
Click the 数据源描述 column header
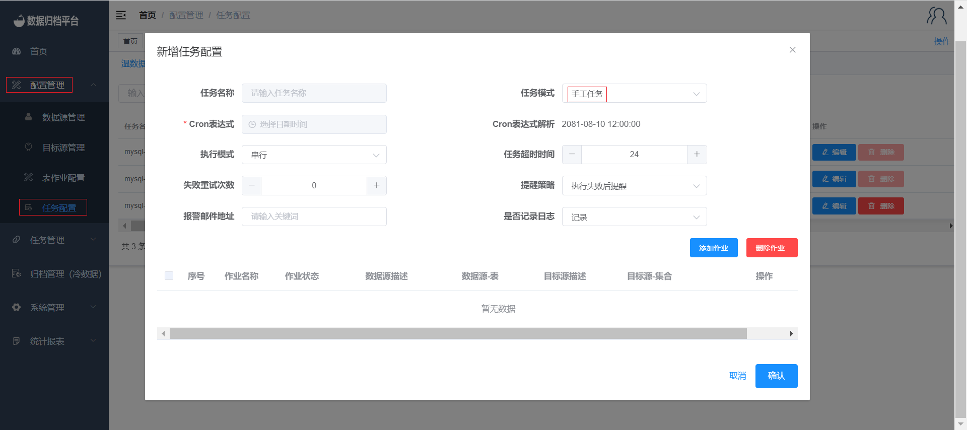386,276
